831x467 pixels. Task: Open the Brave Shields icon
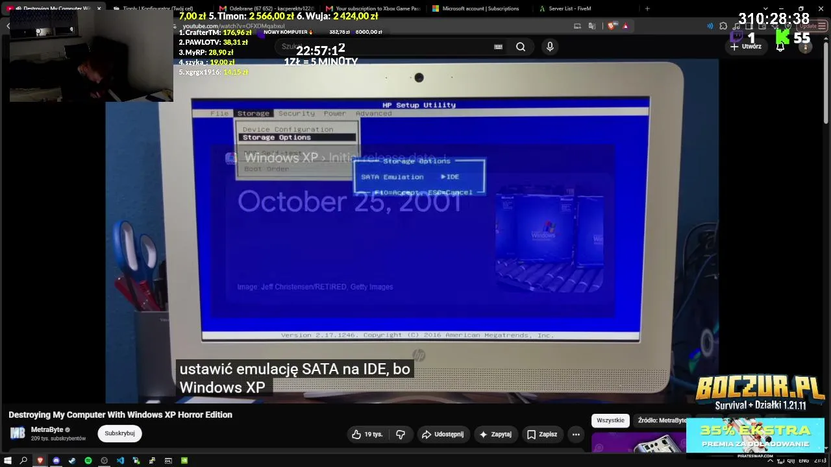click(612, 26)
